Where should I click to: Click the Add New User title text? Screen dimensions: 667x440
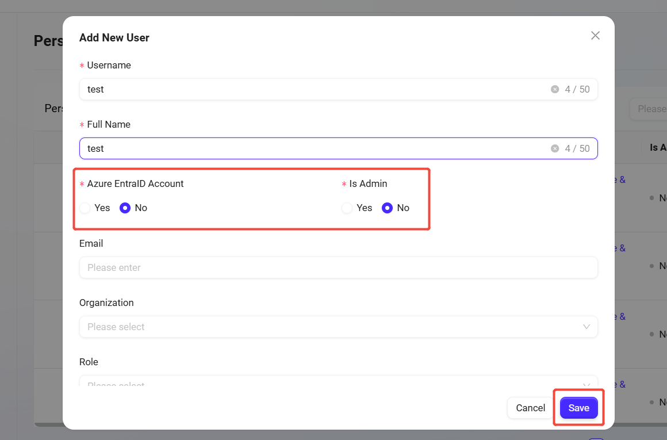click(114, 38)
